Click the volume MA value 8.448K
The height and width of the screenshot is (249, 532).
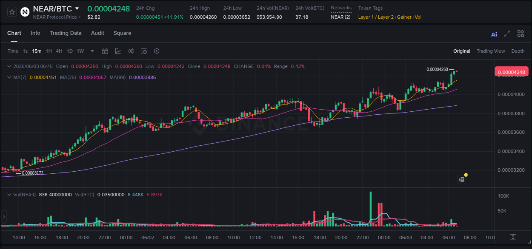click(x=135, y=195)
